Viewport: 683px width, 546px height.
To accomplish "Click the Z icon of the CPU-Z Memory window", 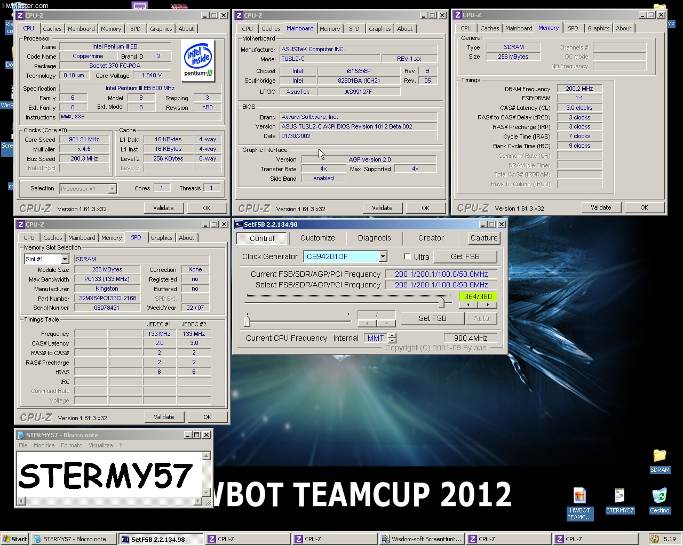I will pos(458,15).
